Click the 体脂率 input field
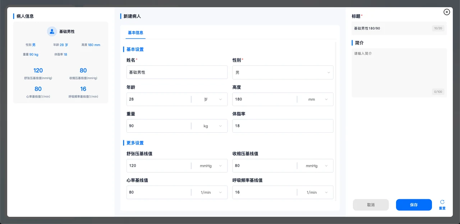Viewport: 460px width, 224px height. pyautogui.click(x=283, y=126)
